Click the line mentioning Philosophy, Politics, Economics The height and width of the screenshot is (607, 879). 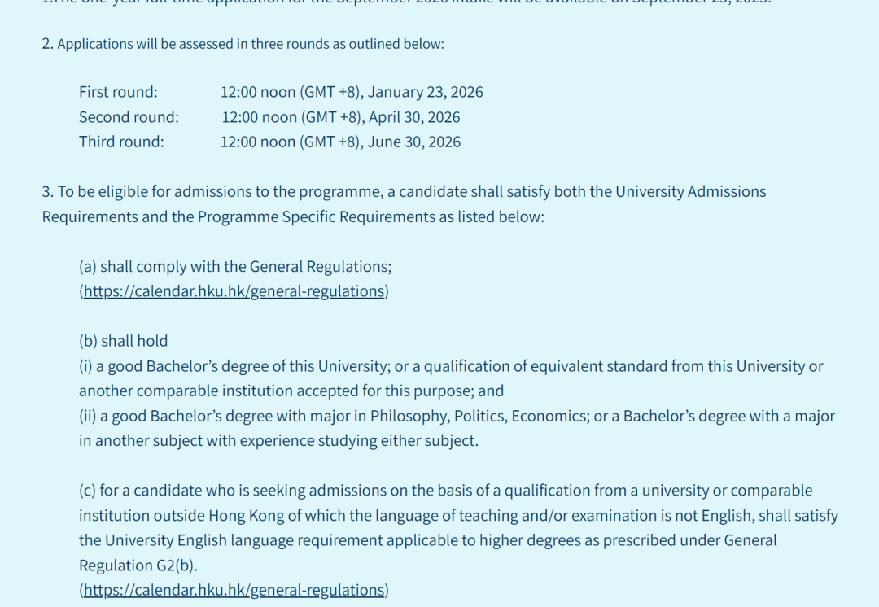pos(457,416)
